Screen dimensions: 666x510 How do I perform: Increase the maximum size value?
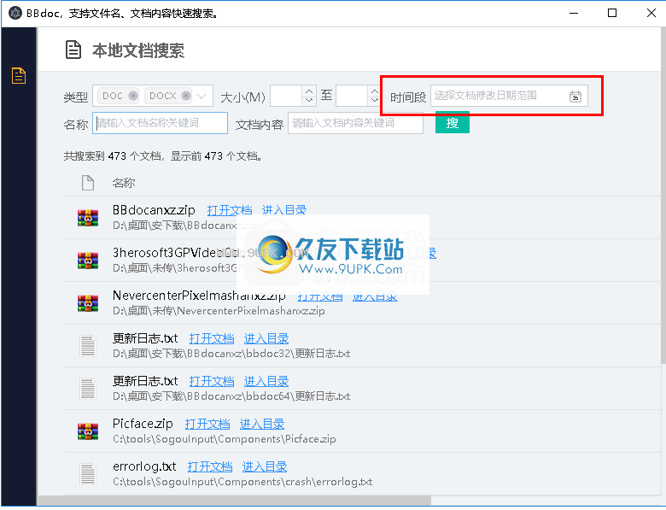tap(374, 91)
